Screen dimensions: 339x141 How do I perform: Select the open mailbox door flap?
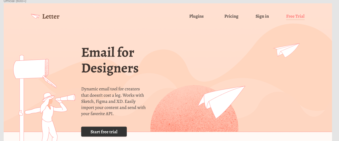click(50, 81)
